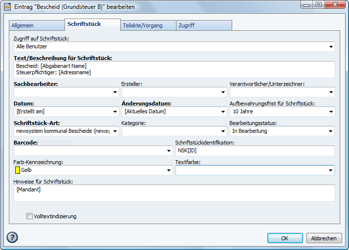The height and width of the screenshot is (250, 349).
Task: Open the Textfarbe dropdown
Action: 331,170
